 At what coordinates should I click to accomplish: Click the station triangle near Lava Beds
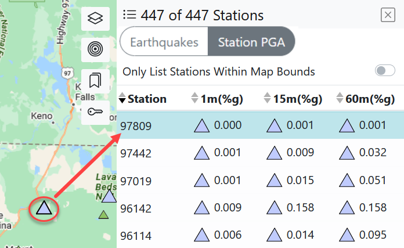[x=110, y=196]
